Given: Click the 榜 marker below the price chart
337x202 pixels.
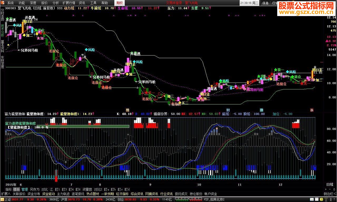Looking at the screenshot, I should pos(128,110).
